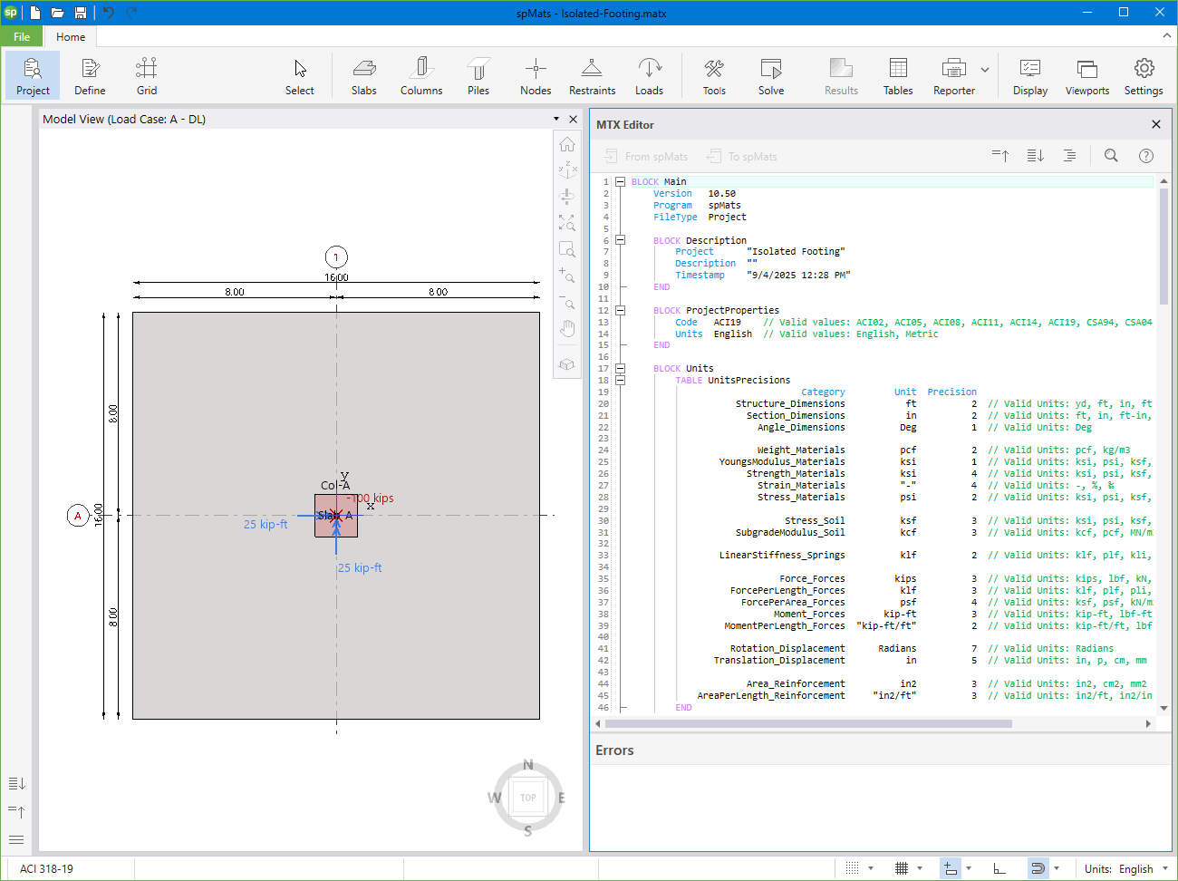Click the Zoom In magnifier in Model View
This screenshot has height=881, width=1178.
(x=566, y=275)
